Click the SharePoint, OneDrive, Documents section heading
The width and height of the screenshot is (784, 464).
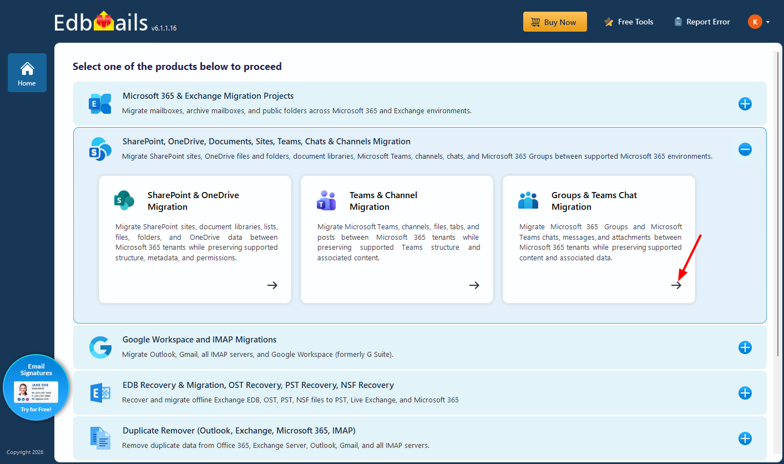(267, 142)
